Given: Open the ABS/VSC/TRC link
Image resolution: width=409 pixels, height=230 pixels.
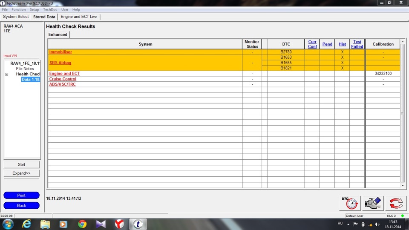Looking at the screenshot, I should [62, 84].
